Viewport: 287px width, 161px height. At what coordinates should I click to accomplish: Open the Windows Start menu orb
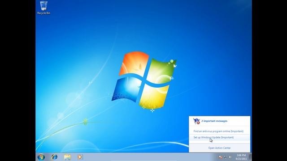pos(41,157)
